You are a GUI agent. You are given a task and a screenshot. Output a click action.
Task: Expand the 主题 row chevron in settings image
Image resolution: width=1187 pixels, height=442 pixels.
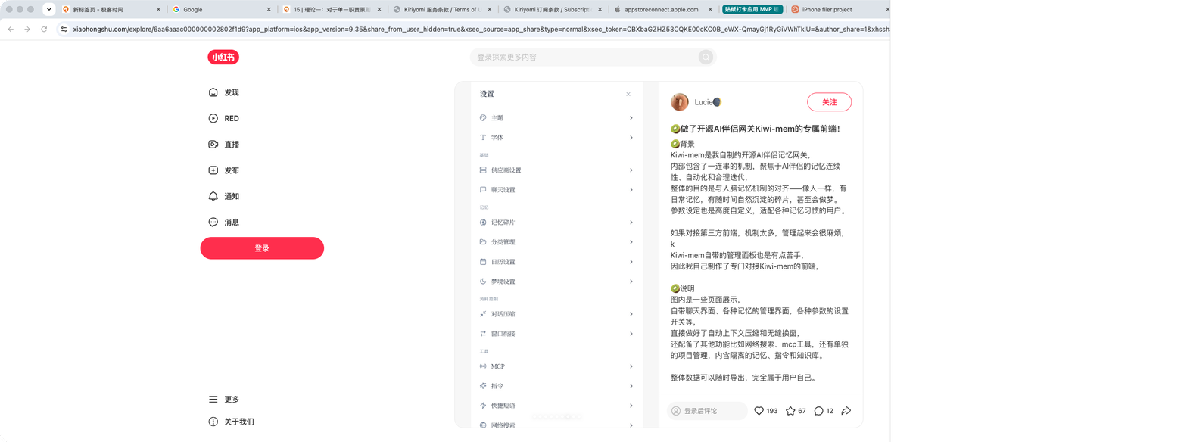(x=631, y=118)
